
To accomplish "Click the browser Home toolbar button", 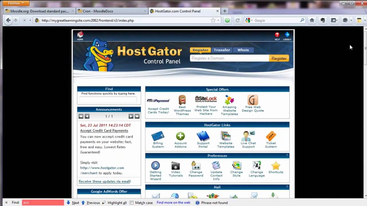I will click(x=312, y=20).
